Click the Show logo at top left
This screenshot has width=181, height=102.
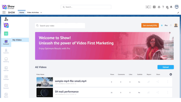[8, 7]
